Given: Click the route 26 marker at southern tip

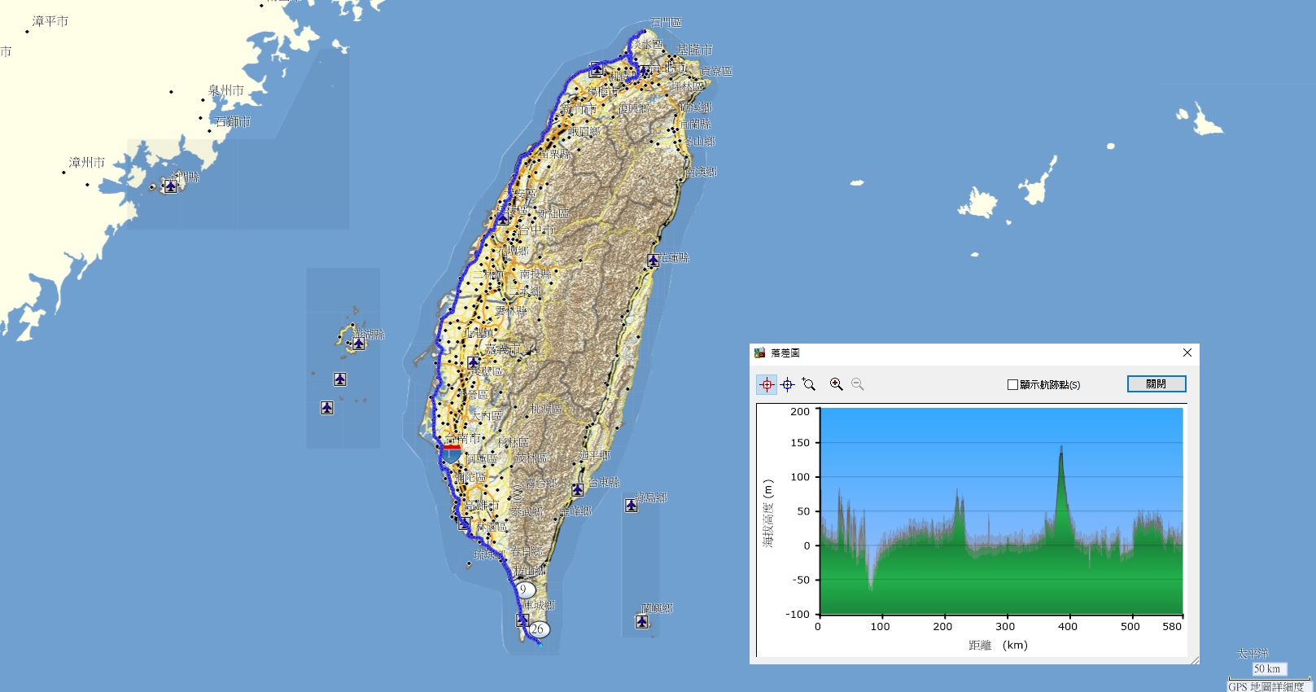Looking at the screenshot, I should (x=538, y=628).
